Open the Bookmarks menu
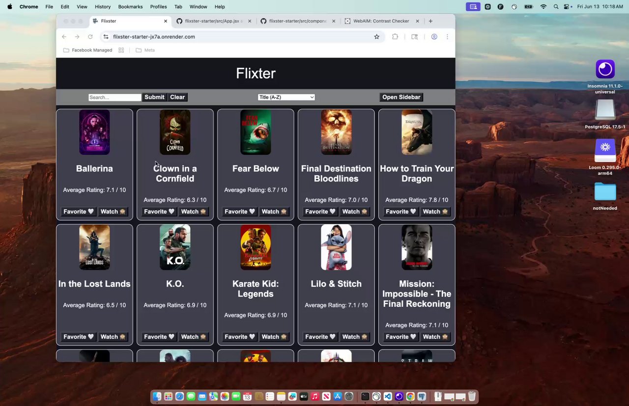 (130, 7)
